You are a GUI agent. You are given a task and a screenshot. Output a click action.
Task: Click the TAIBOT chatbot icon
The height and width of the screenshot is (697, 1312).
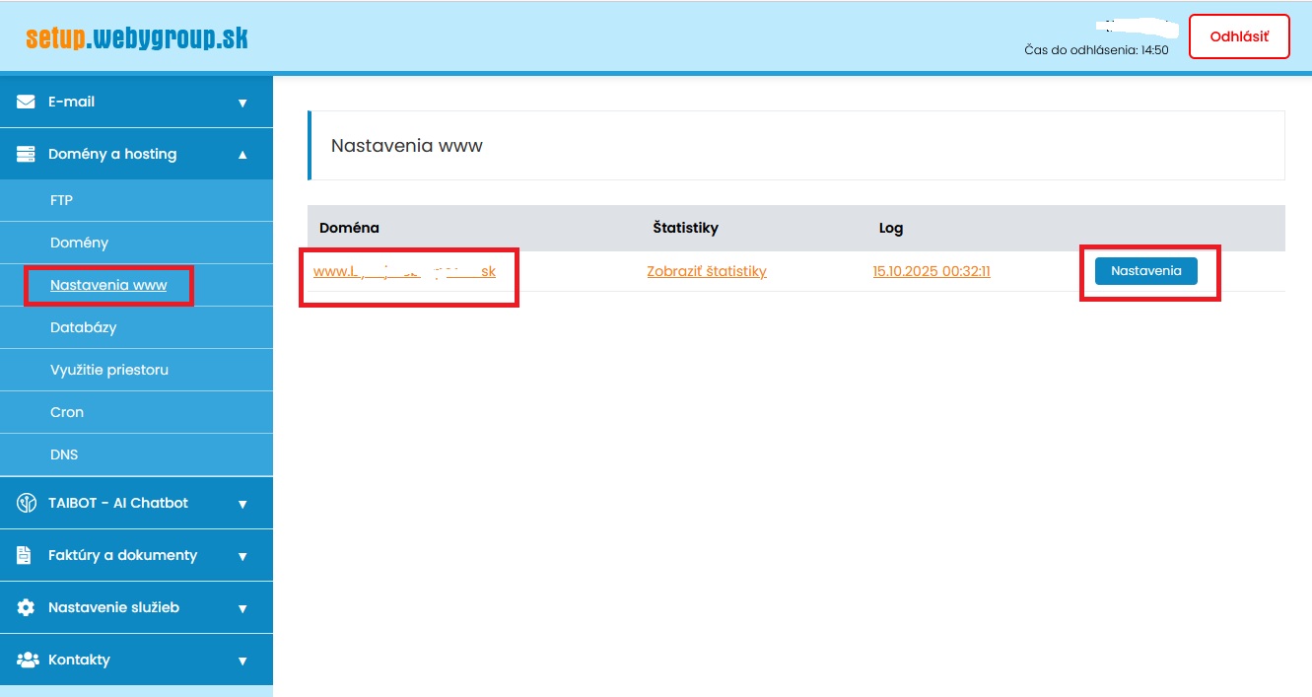click(x=26, y=503)
